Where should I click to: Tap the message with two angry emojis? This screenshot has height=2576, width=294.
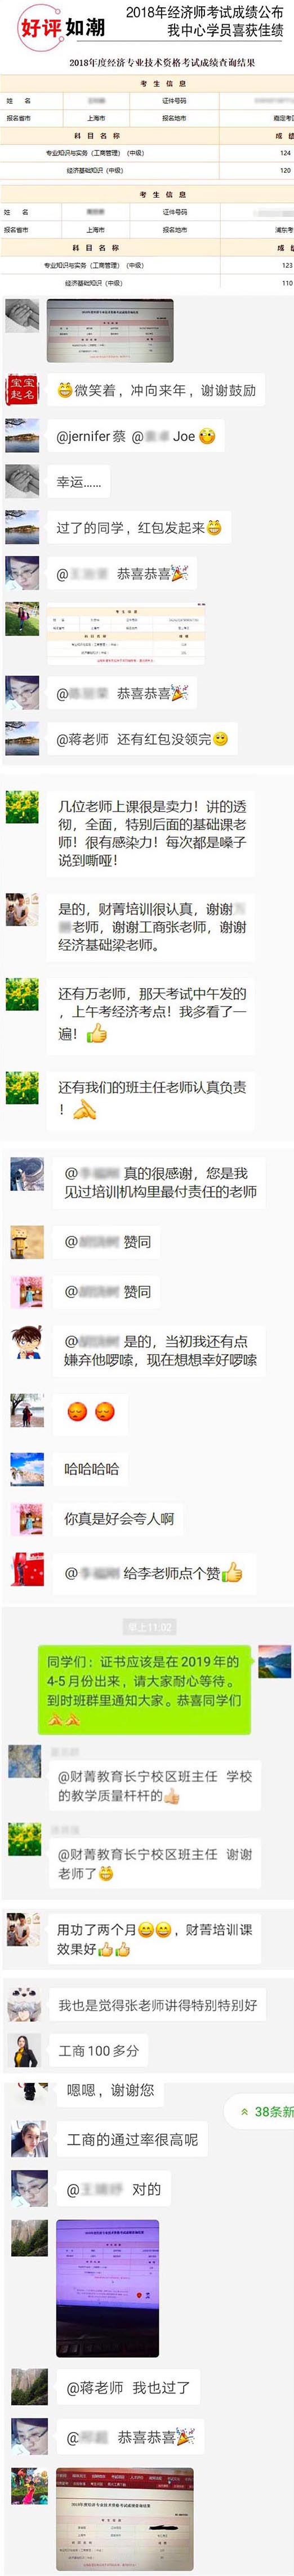[91, 1411]
